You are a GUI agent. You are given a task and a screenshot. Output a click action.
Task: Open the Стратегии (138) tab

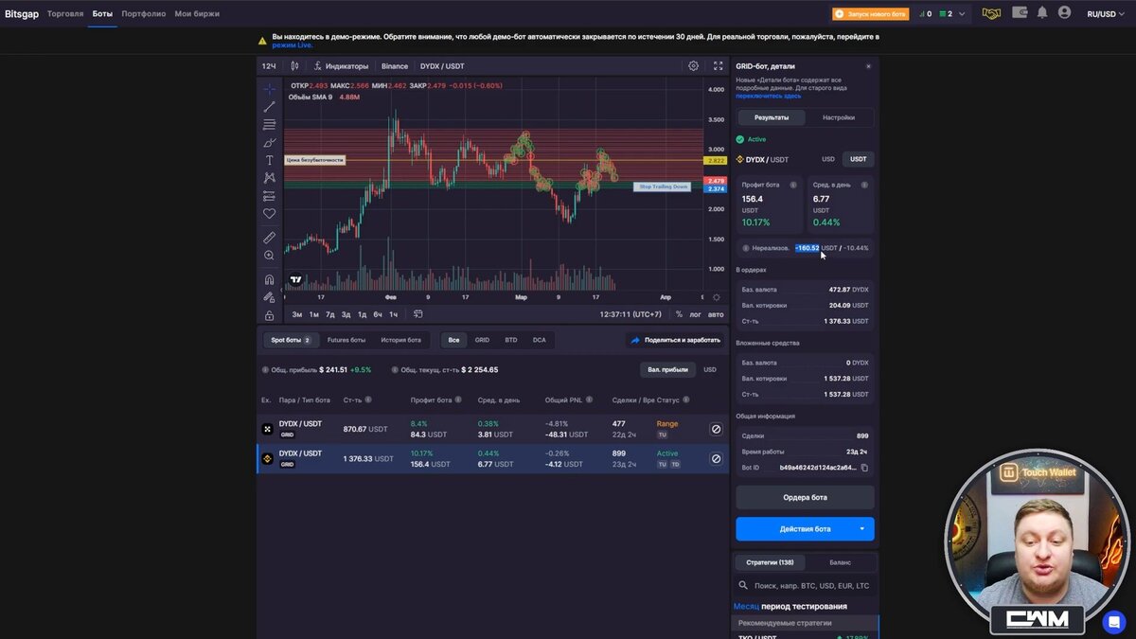tap(770, 562)
